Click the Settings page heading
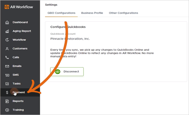The height and width of the screenshot is (115, 189). 51,5
